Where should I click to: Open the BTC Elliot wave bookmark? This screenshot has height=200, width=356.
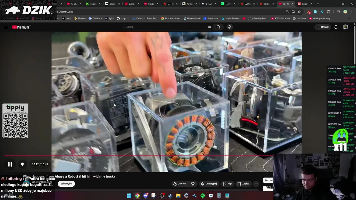280,19
